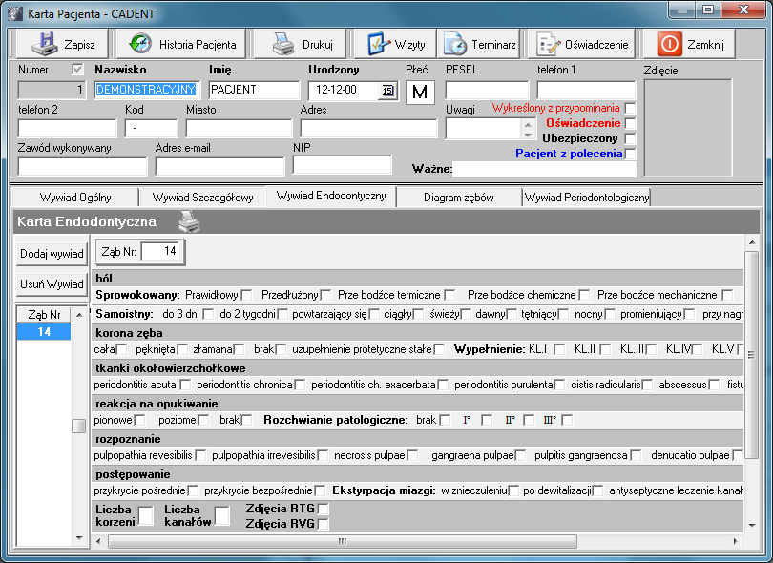Image resolution: width=773 pixels, height=563 pixels.
Task: Open the Diagram zębów tab
Action: pyautogui.click(x=458, y=198)
